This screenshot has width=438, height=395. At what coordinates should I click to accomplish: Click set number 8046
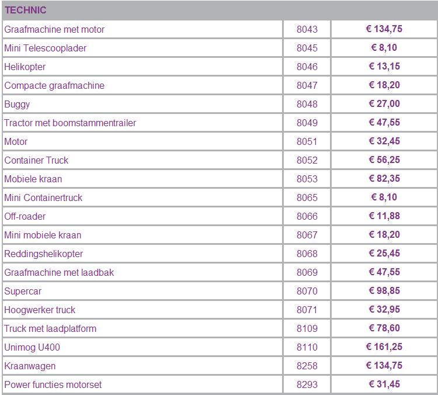307,67
